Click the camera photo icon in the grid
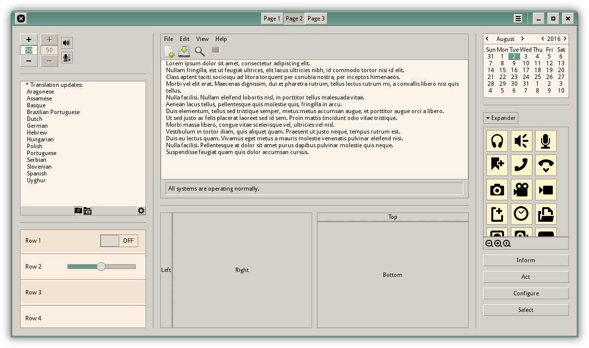This screenshot has height=348, width=589. [x=497, y=190]
